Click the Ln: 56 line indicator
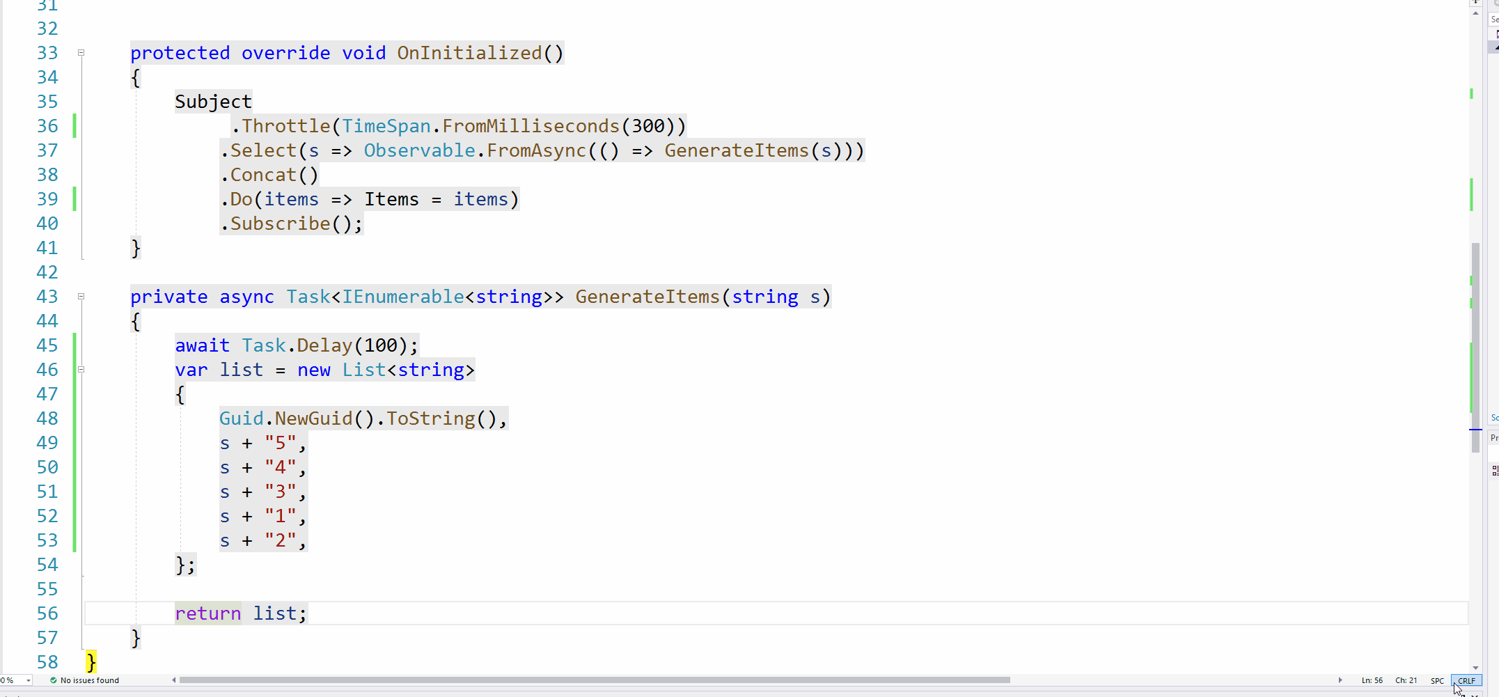This screenshot has height=697, width=1499. pyautogui.click(x=1369, y=680)
